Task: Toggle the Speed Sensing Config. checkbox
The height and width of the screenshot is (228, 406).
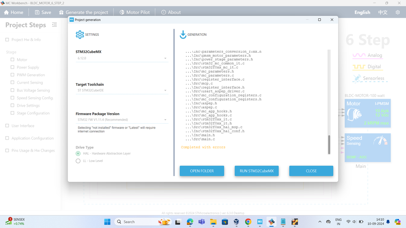Action: pyautogui.click(x=13, y=98)
